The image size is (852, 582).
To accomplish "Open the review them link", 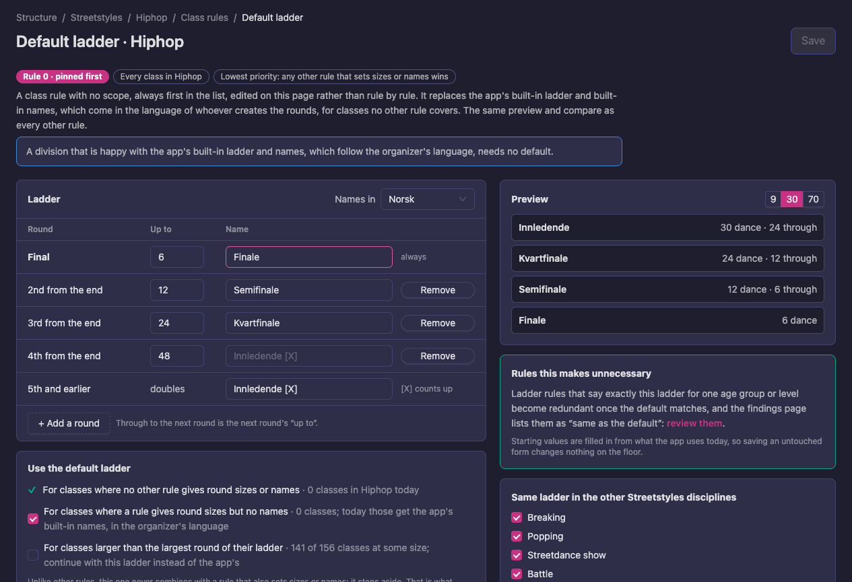I will (694, 423).
